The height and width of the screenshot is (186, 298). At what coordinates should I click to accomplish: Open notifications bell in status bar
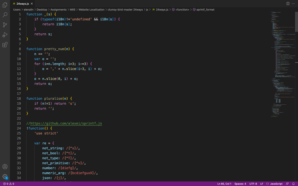click(293, 184)
